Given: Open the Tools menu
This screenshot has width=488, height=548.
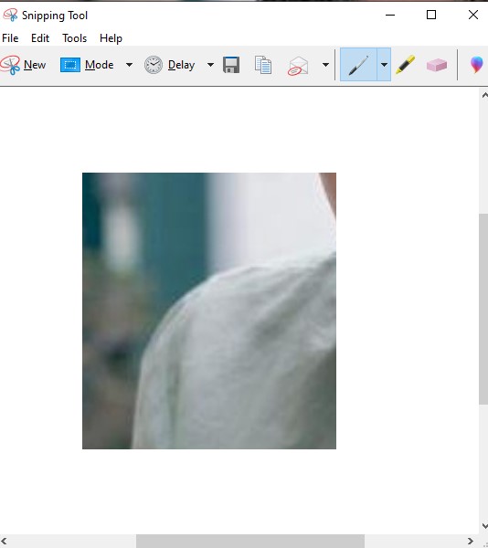Looking at the screenshot, I should point(74,38).
